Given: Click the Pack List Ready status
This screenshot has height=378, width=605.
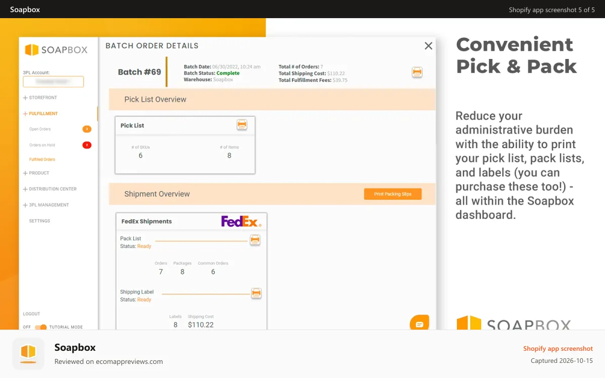Looking at the screenshot, I should (144, 246).
